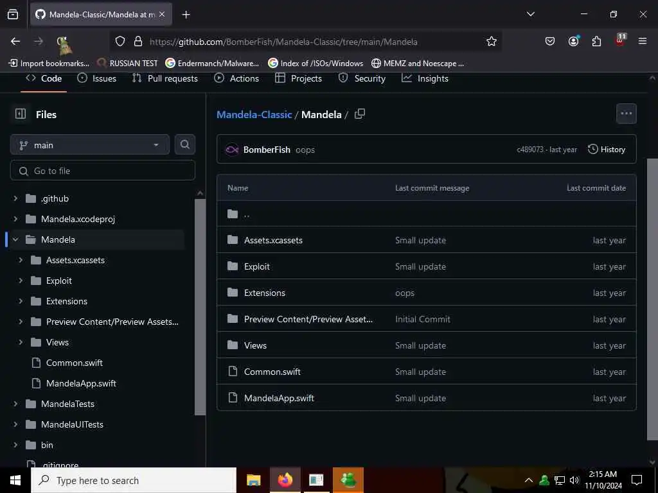The image size is (658, 493).
Task: Open the MEMZ and Noescape bookmark
Action: pyautogui.click(x=418, y=64)
